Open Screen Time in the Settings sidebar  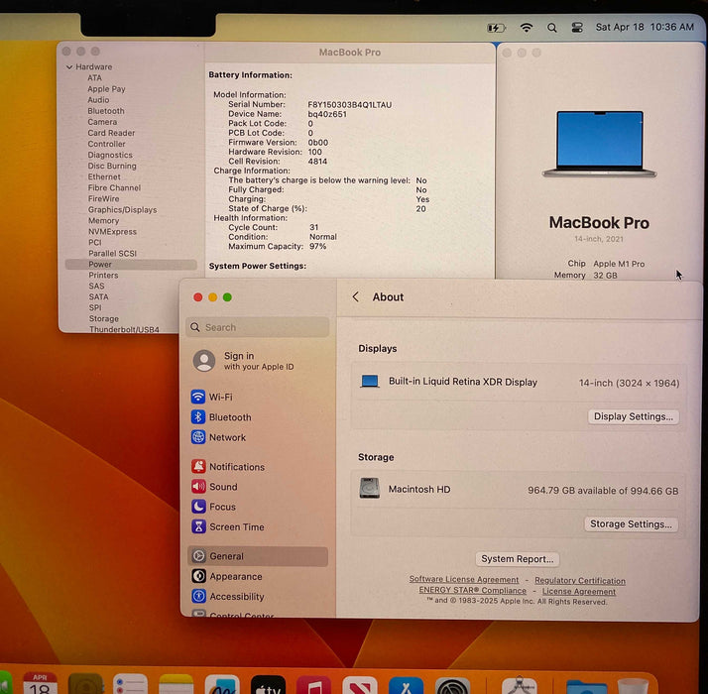(258, 526)
